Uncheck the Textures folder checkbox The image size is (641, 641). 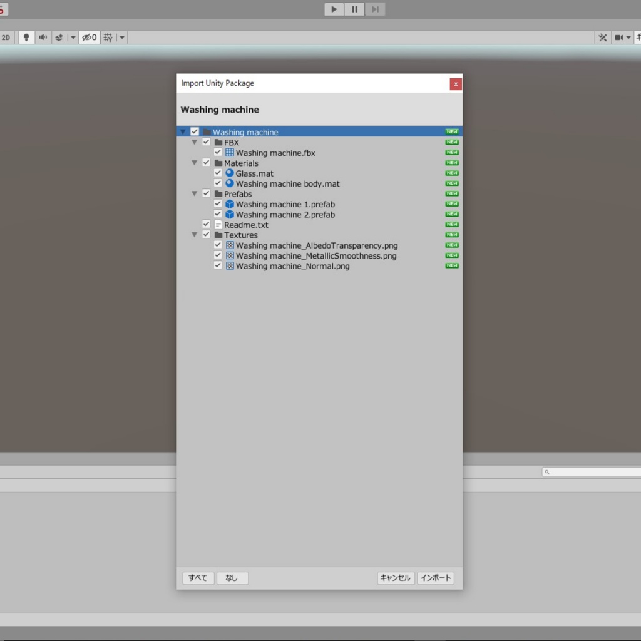(x=206, y=235)
